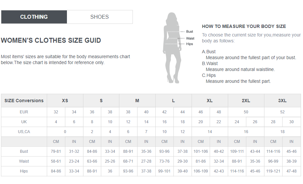
Task: Click the SIZE Conversions header cell
Action: click(24, 101)
